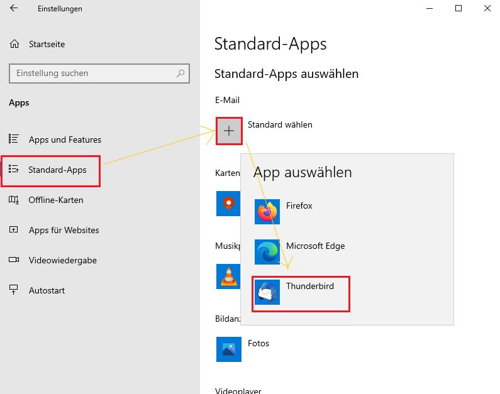Click the Maps pin icon under Karten
This screenshot has width=500, height=394.
(x=228, y=203)
